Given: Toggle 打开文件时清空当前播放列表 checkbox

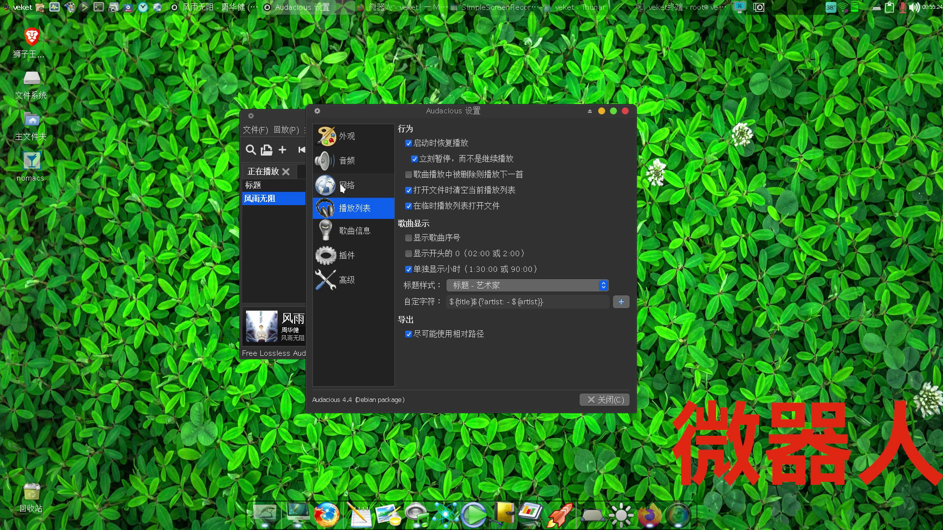Looking at the screenshot, I should pos(408,190).
